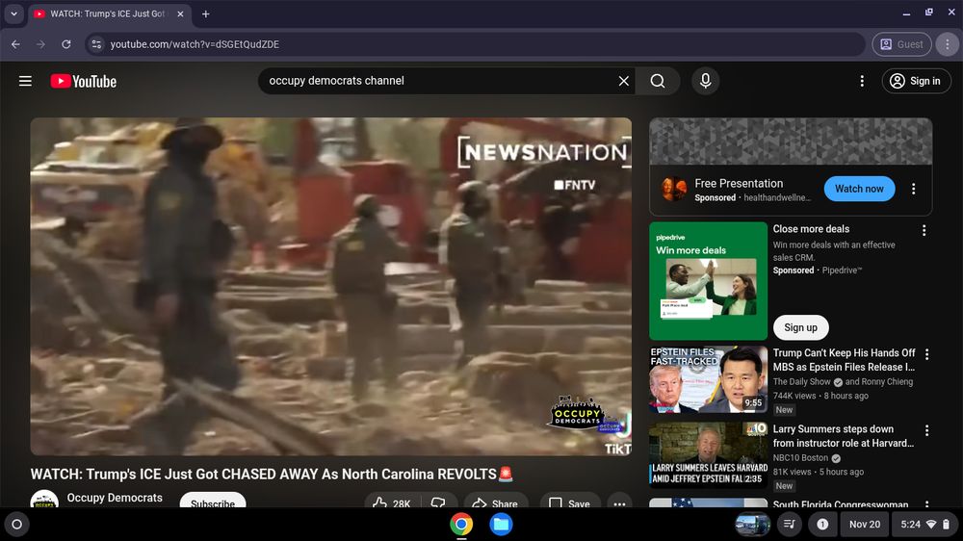
Task: Subscribe to Occupy Democrats
Action: [x=213, y=501]
